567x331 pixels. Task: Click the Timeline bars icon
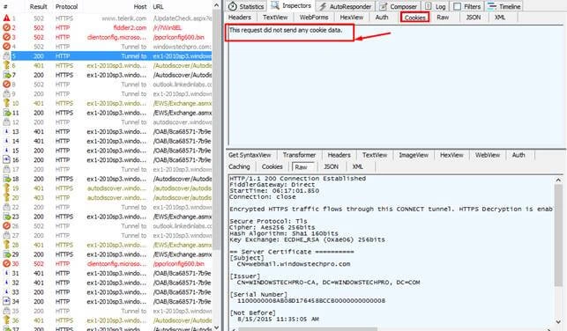click(492, 6)
